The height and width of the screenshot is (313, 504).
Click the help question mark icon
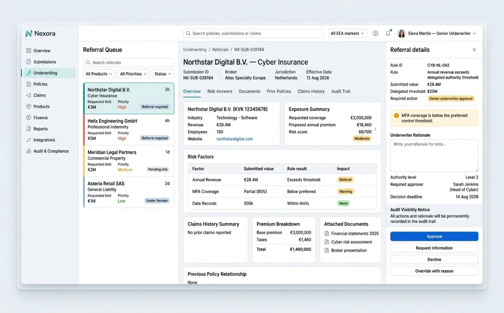376,33
